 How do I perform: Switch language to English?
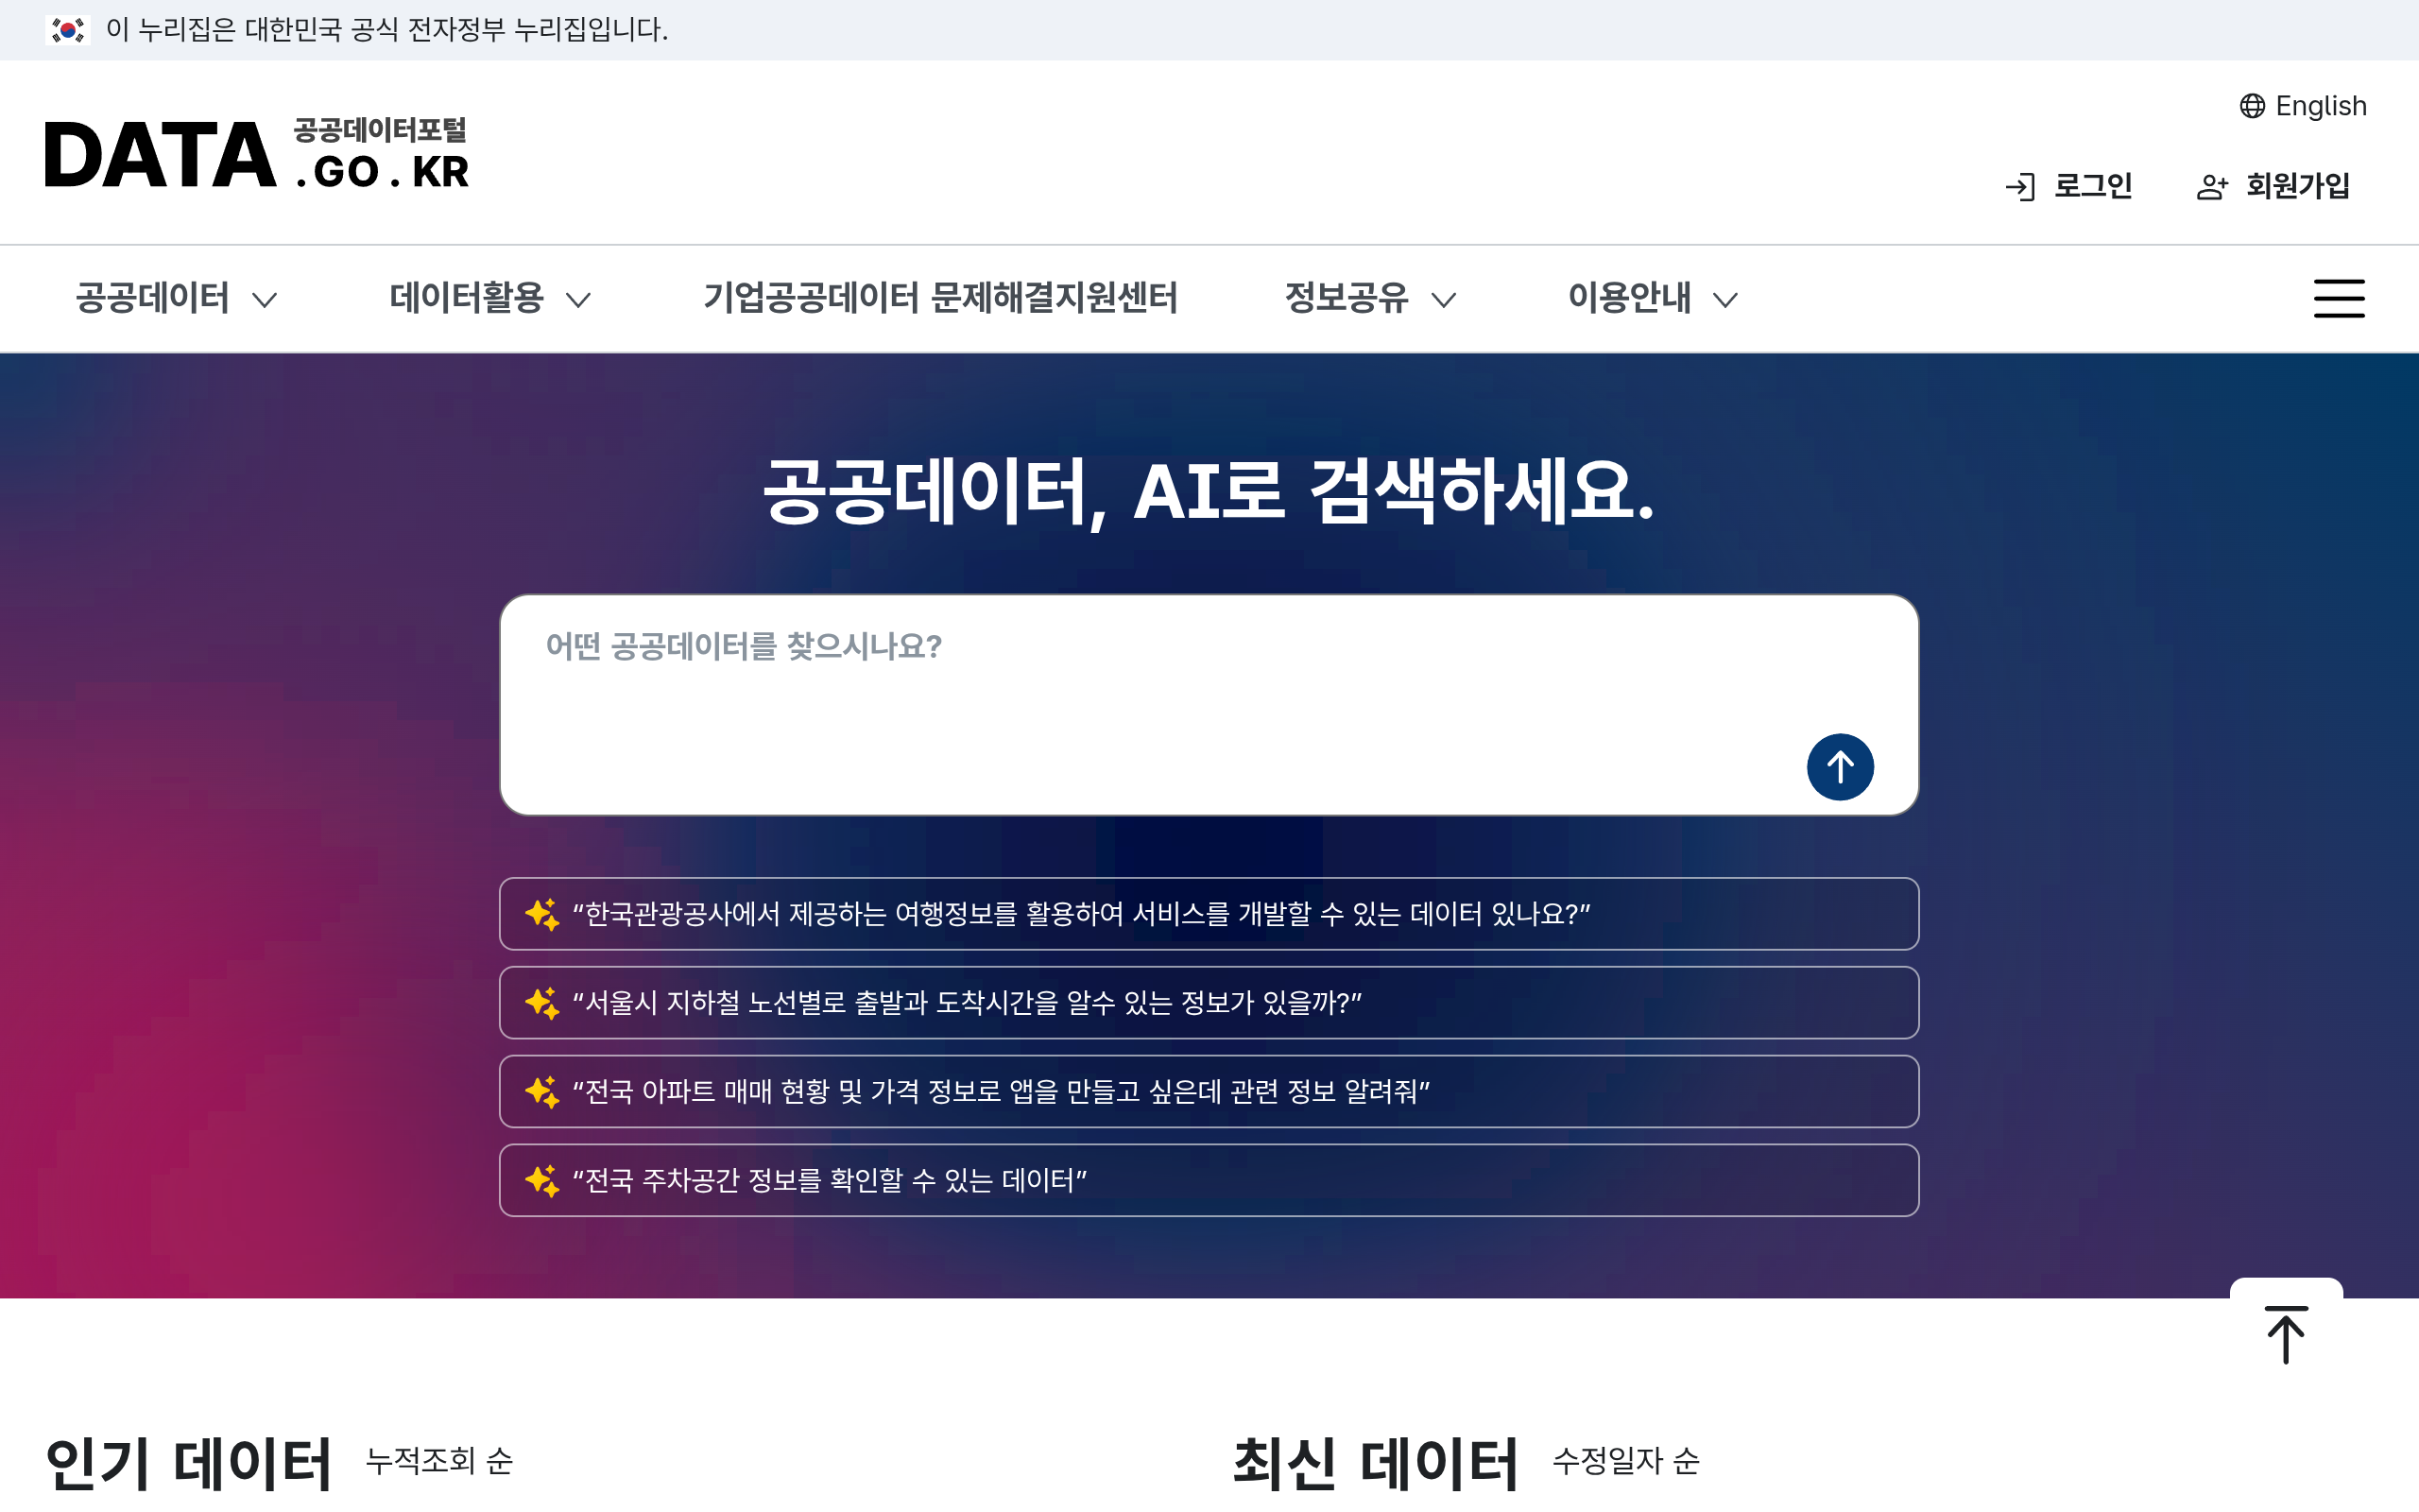(x=2320, y=106)
